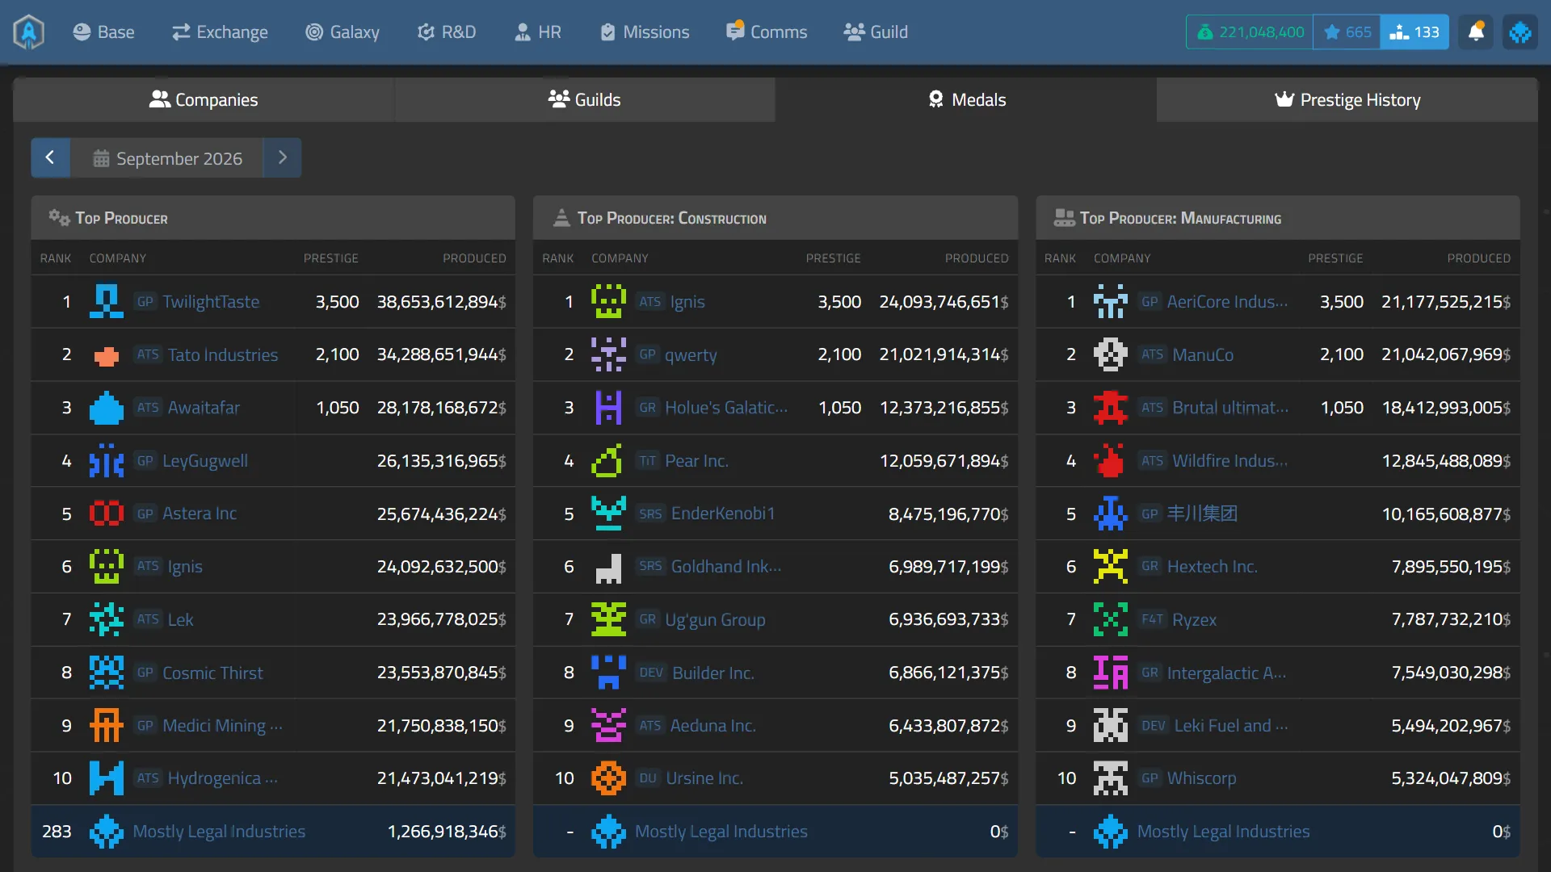Open the September 2026 date picker
The width and height of the screenshot is (1551, 872).
(x=167, y=157)
